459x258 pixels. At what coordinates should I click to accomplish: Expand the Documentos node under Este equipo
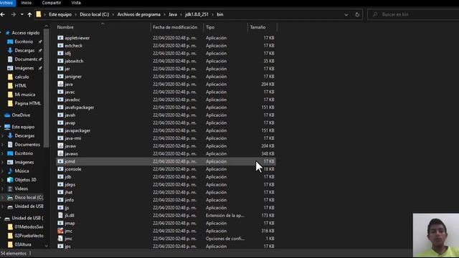(3, 145)
